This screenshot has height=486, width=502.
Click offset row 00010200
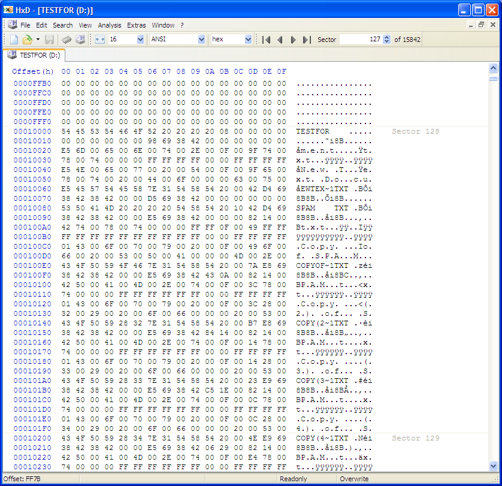click(32, 438)
